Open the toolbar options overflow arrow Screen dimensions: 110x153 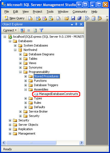click(x=107, y=18)
